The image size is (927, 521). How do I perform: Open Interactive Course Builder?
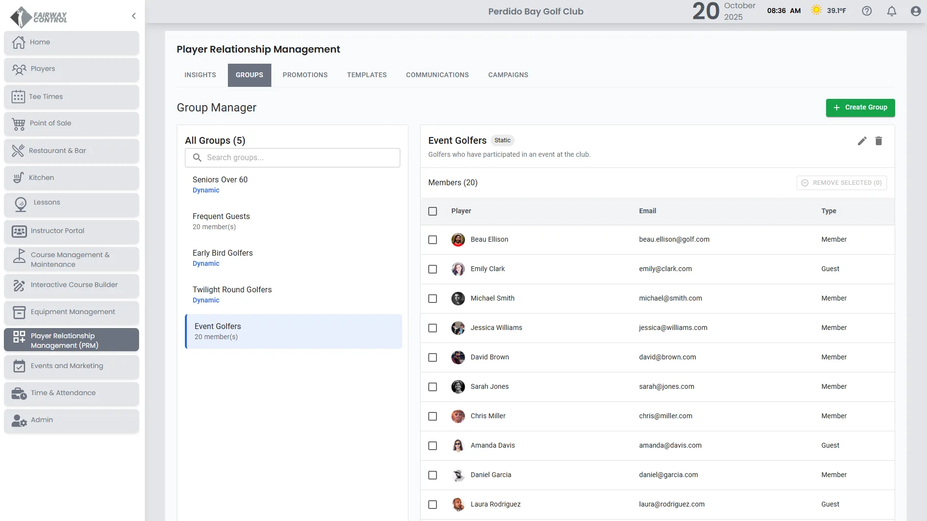(71, 285)
